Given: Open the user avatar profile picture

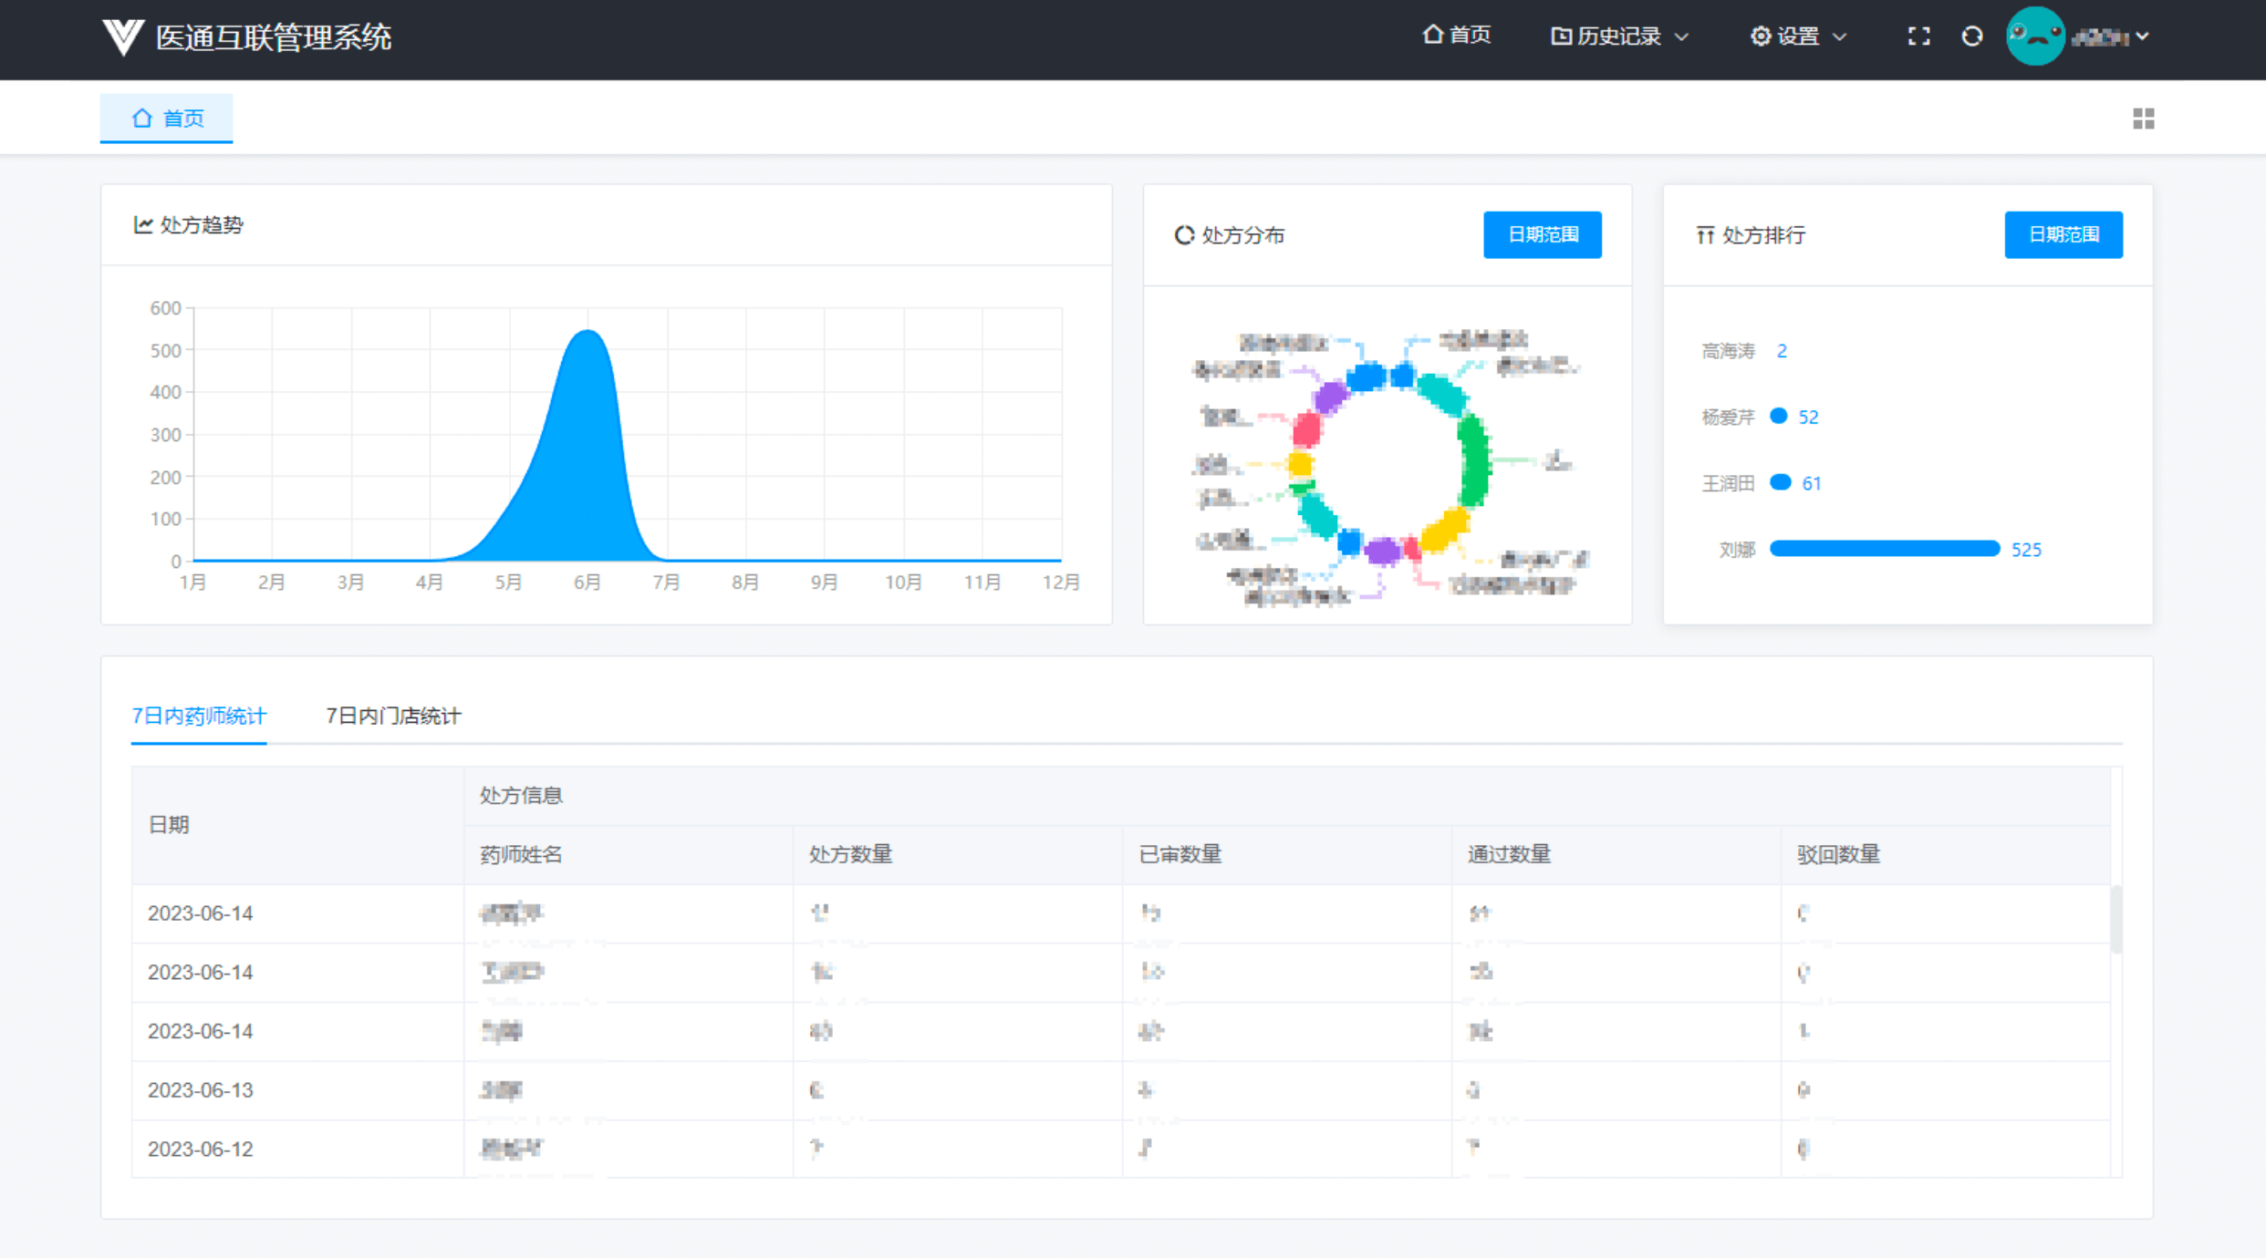Looking at the screenshot, I should pyautogui.click(x=2035, y=36).
